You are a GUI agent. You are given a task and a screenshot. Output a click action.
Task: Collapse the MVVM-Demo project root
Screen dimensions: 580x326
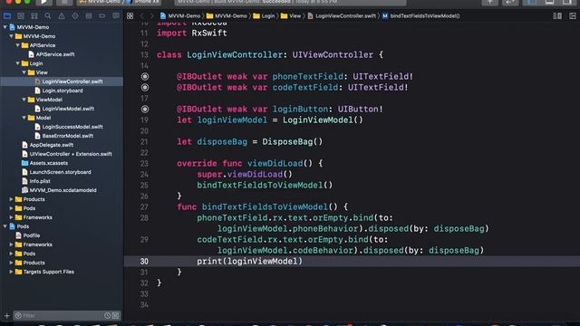(x=5, y=27)
